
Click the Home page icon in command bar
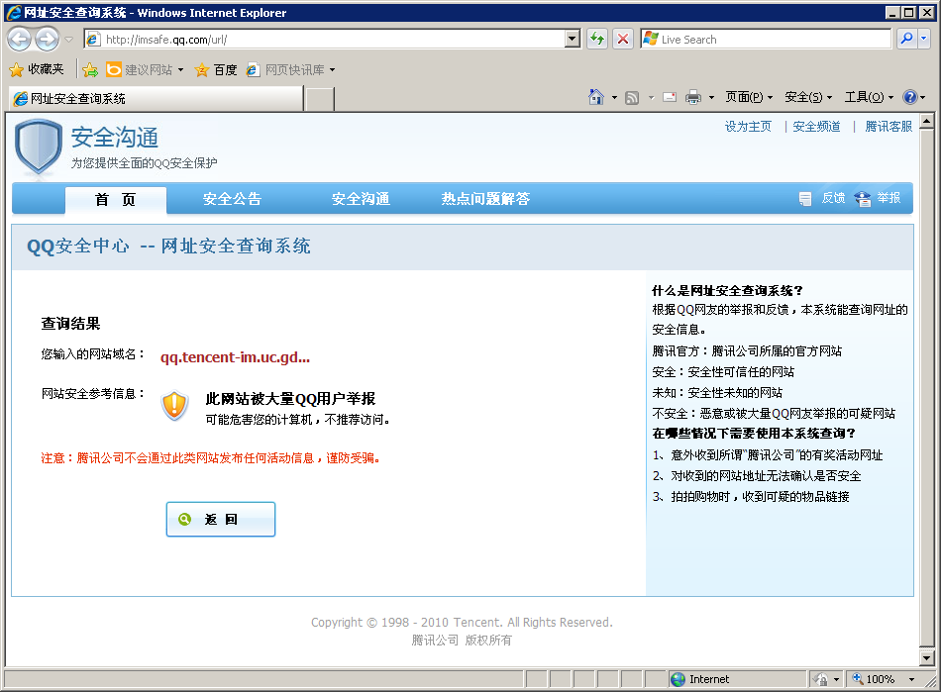[x=596, y=97]
